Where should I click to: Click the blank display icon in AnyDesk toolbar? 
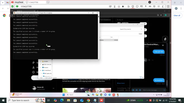click(137, 6)
